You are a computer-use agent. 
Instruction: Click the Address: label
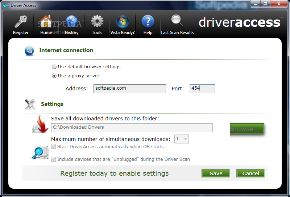[x=77, y=89]
